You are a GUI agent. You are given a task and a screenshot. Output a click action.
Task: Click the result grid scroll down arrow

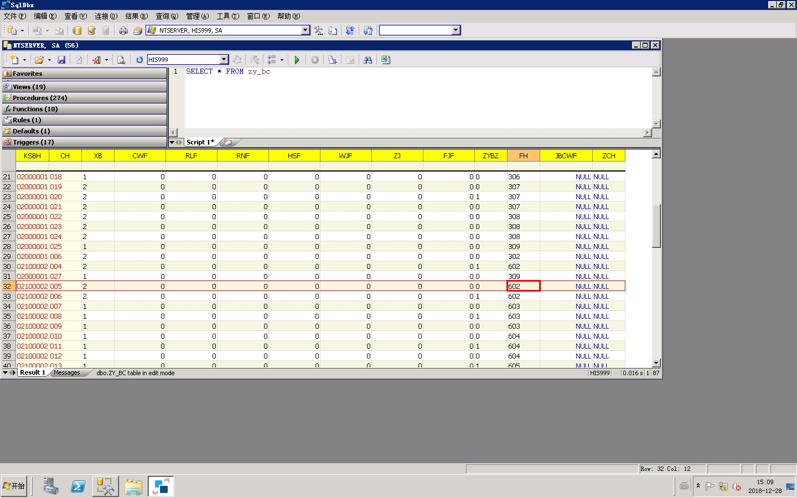click(x=656, y=364)
